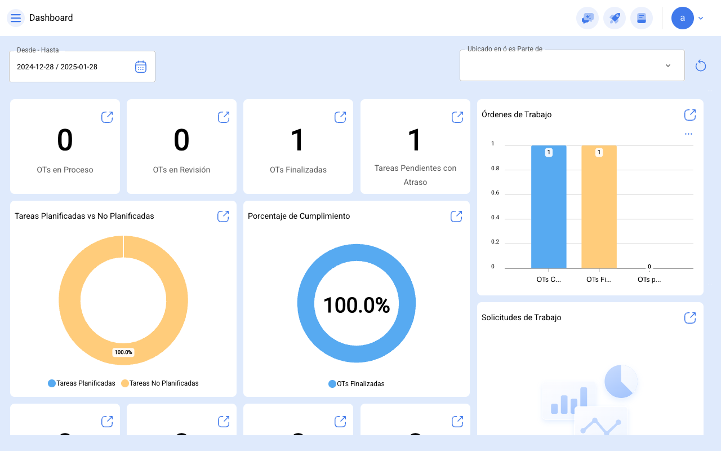This screenshot has height=451, width=721.
Task: Open details icon on Tareas Planificadas vs No Planificadas
Action: click(x=224, y=216)
